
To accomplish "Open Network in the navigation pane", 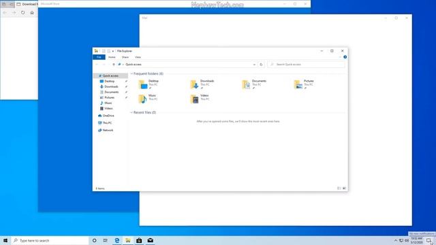I will point(108,130).
